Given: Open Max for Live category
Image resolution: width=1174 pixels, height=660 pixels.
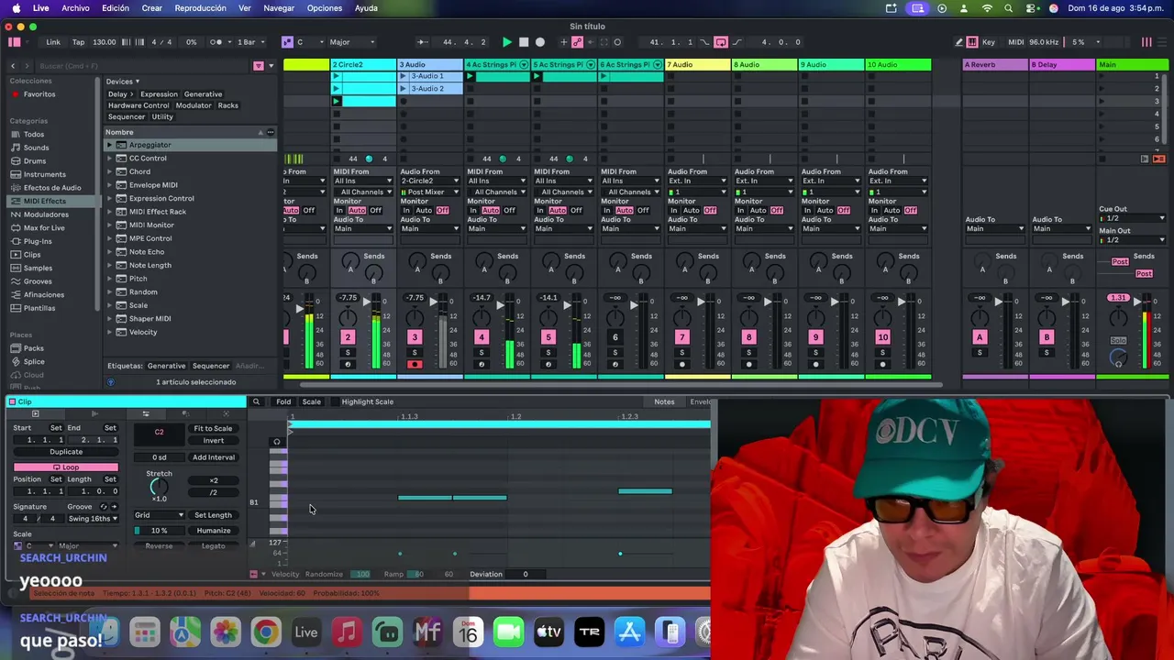Looking at the screenshot, I should pos(44,228).
